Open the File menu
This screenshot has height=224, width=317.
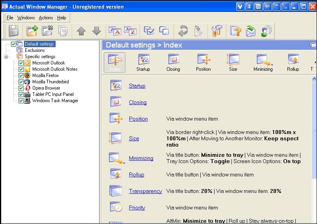point(10,18)
